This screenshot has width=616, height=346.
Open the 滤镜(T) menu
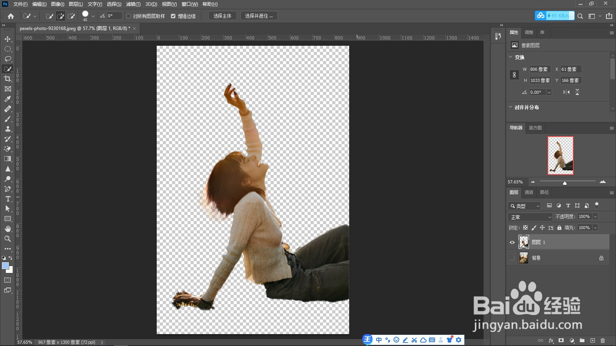(133, 4)
